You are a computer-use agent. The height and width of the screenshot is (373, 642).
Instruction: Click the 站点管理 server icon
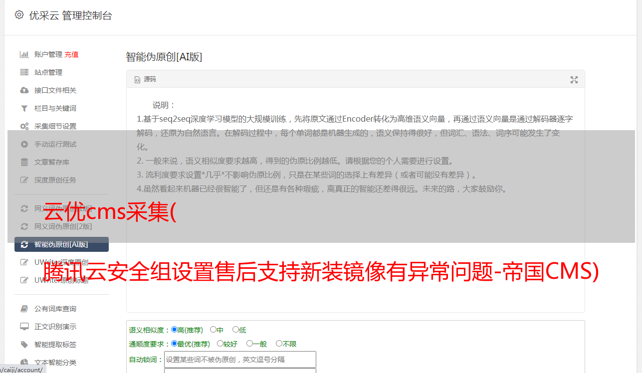click(24, 72)
